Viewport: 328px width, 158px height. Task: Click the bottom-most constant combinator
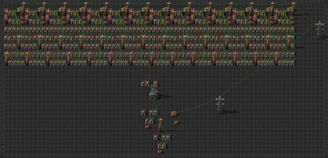click(x=160, y=150)
